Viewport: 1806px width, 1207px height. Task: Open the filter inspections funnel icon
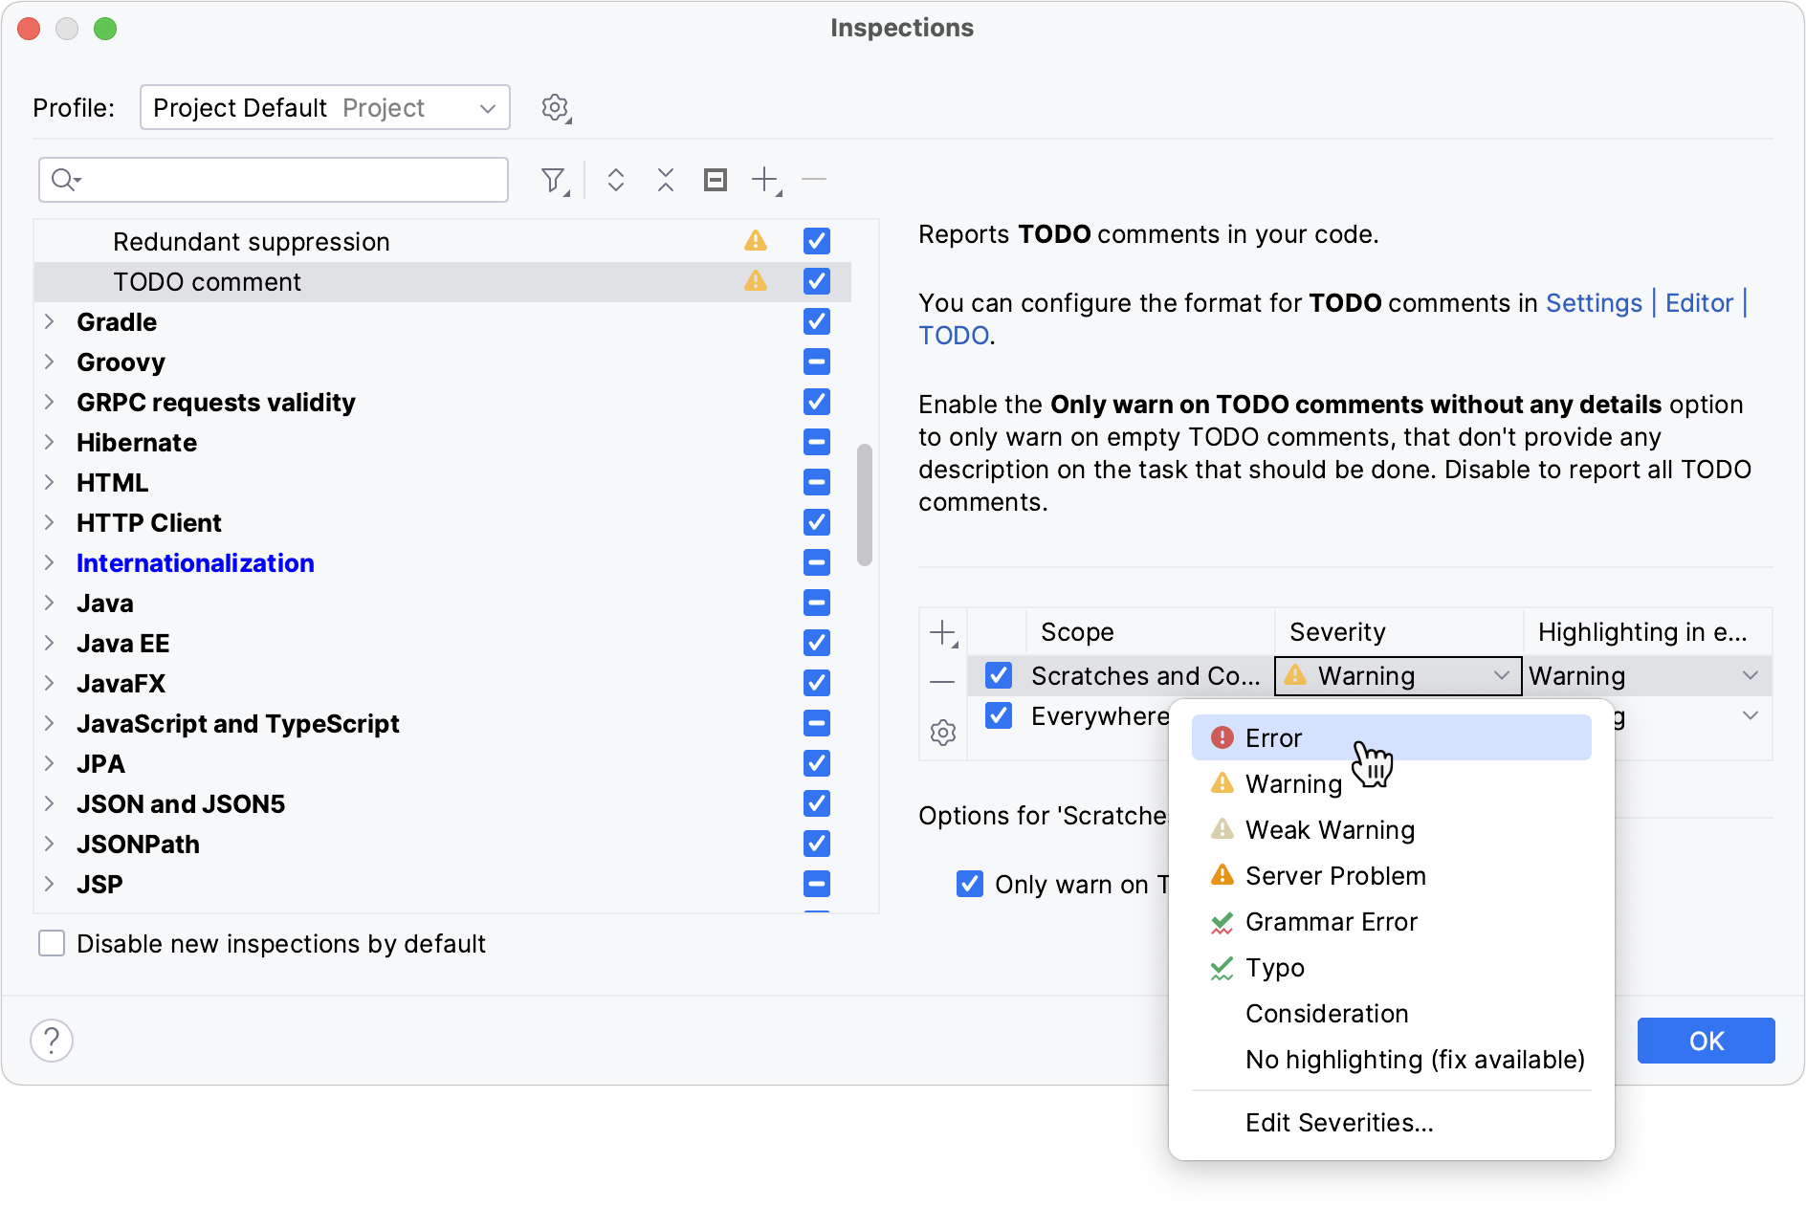tap(553, 180)
